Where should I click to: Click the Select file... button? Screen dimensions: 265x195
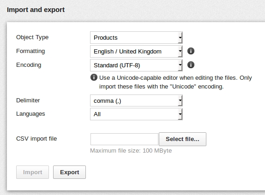[x=182, y=139]
